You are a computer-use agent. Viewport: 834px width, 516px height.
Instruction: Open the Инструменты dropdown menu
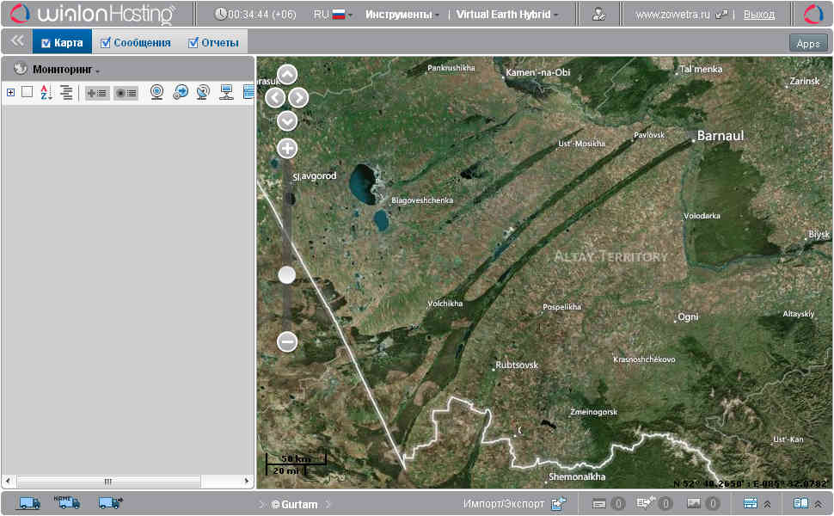[x=402, y=15]
